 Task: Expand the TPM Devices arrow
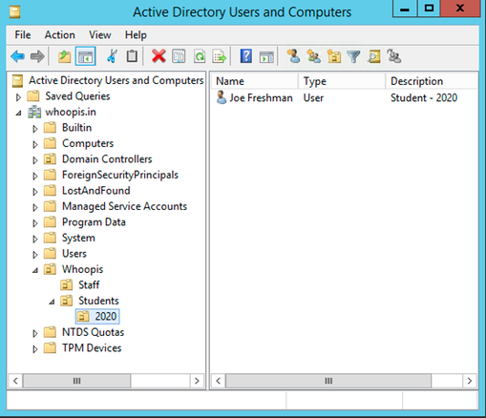(x=35, y=349)
